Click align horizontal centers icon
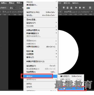94x95 pixels. point(80,8)
